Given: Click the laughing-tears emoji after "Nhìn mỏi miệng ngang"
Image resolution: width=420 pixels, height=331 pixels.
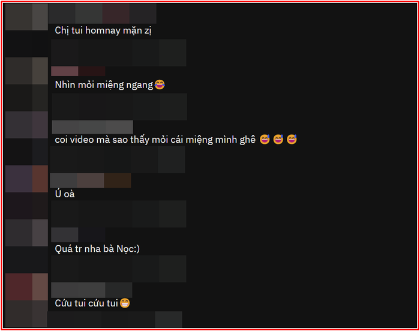Looking at the screenshot, I should [160, 85].
